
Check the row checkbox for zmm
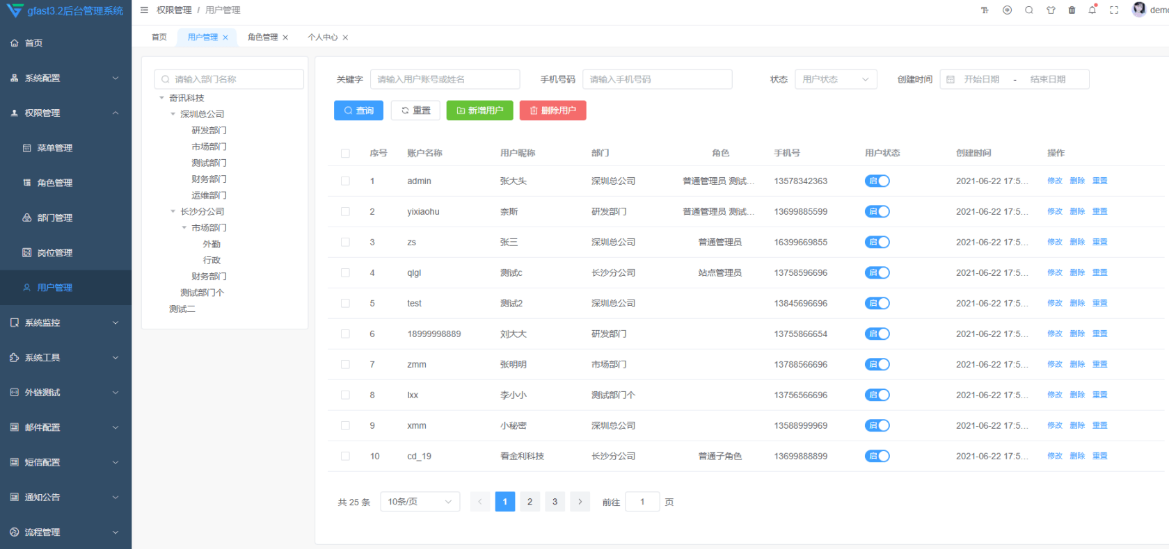pyautogui.click(x=345, y=365)
